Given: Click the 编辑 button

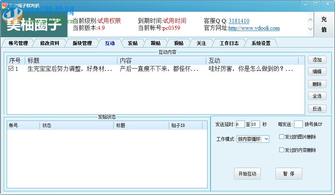Looking at the screenshot, I should coord(317,72).
